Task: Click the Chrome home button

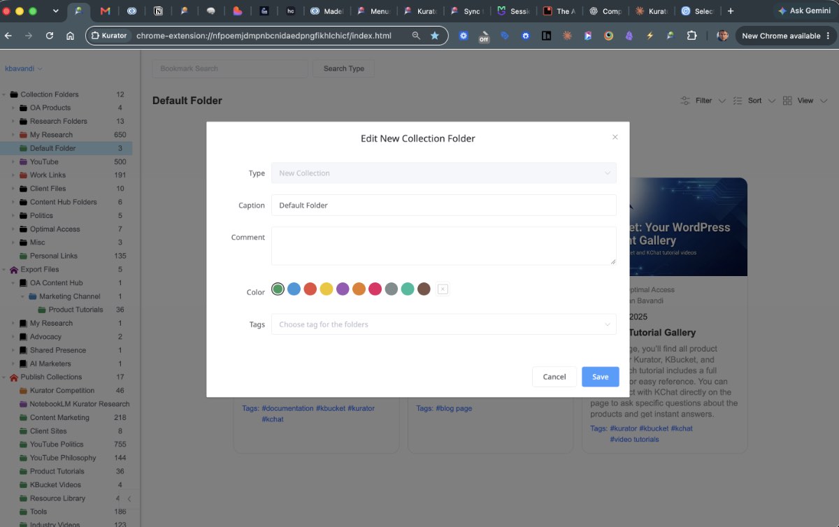Action: [x=70, y=36]
